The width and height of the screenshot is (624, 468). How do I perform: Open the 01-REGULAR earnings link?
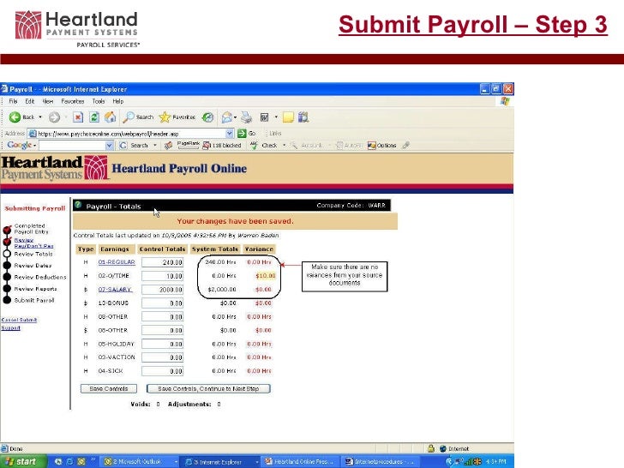click(x=117, y=262)
